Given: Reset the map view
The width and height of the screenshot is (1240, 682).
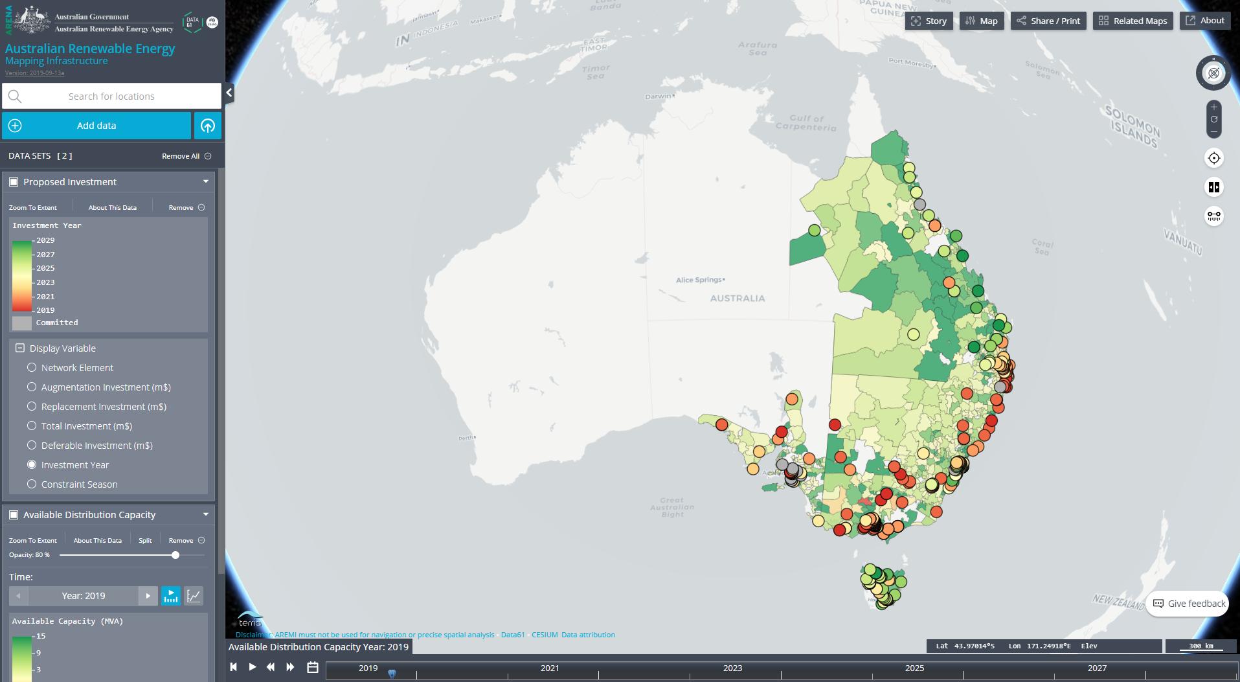Looking at the screenshot, I should [x=1214, y=119].
